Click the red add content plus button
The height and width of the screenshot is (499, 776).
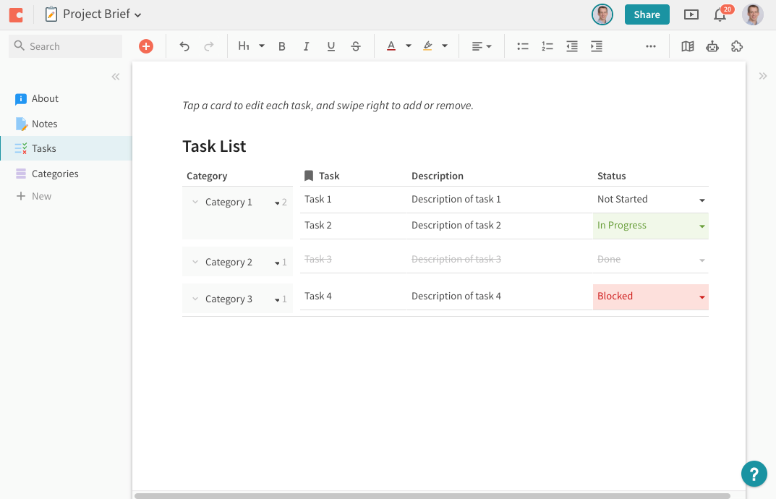click(x=146, y=46)
